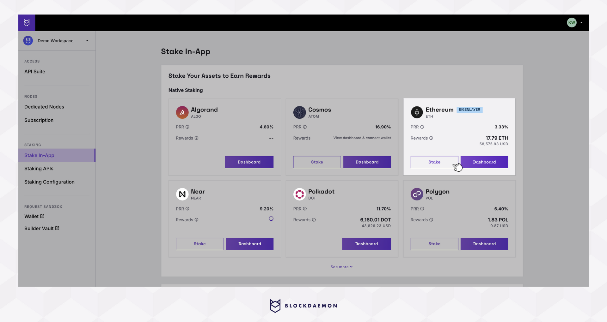Click the Polkadot coin icon
607x322 pixels.
(x=299, y=194)
